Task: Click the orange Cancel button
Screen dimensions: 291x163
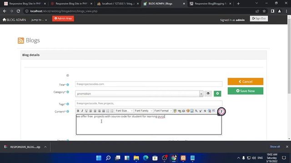Action: coord(246,81)
